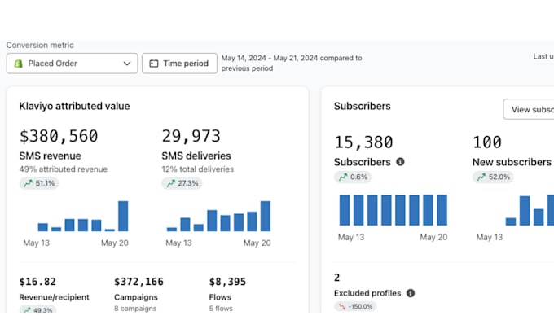554x333 pixels.
Task: Open the Time period picker
Action: click(179, 64)
